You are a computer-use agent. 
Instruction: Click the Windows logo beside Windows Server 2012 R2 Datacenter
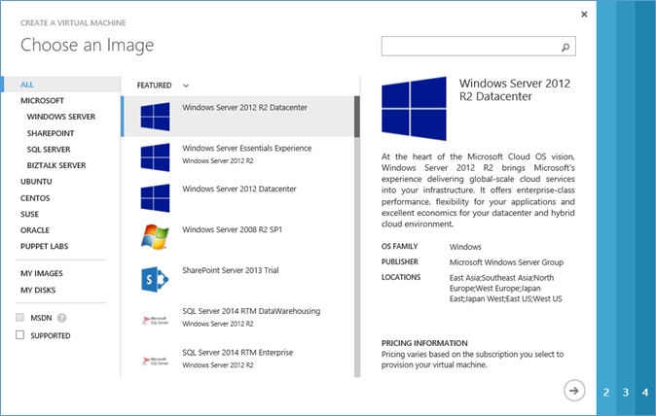pos(155,117)
